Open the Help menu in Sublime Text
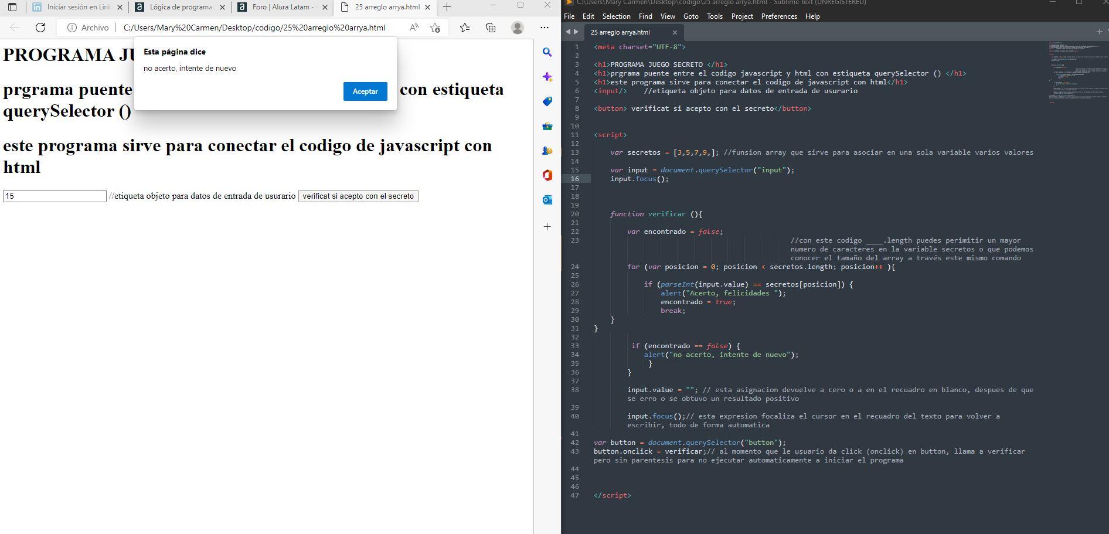Viewport: 1109px width, 534px height. coord(812,16)
